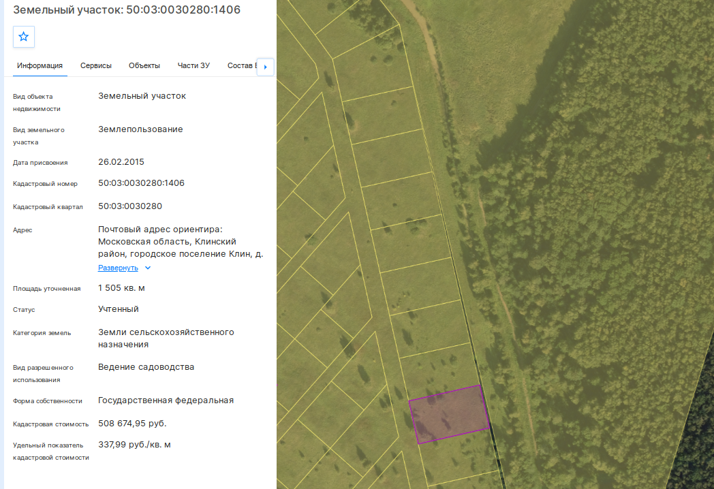This screenshot has height=489, width=714.
Task: Click the label Кадастровый квартал
Action: pyautogui.click(x=48, y=207)
